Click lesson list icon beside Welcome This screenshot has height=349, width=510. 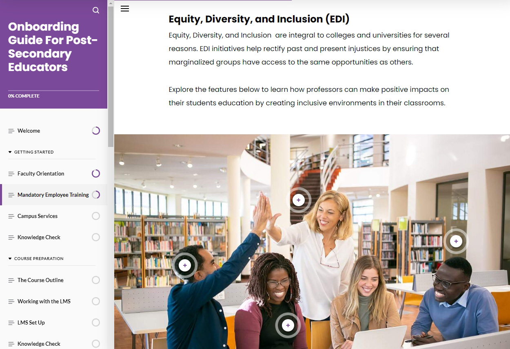pyautogui.click(x=11, y=131)
